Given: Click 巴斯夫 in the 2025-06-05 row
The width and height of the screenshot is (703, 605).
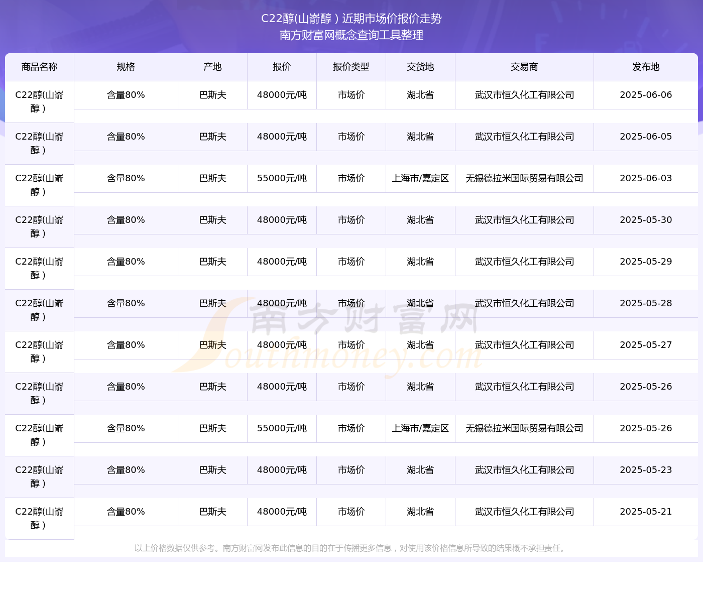Looking at the screenshot, I should click(x=213, y=137).
